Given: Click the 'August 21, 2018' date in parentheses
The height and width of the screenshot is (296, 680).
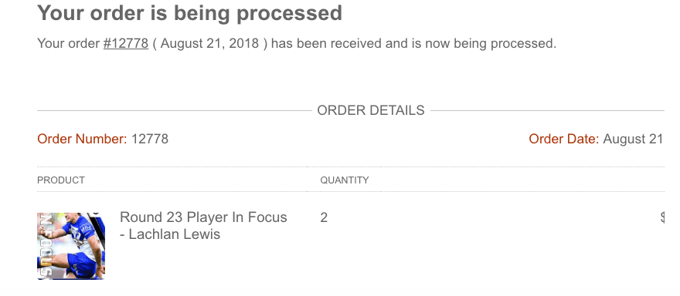Looking at the screenshot, I should (x=210, y=44).
